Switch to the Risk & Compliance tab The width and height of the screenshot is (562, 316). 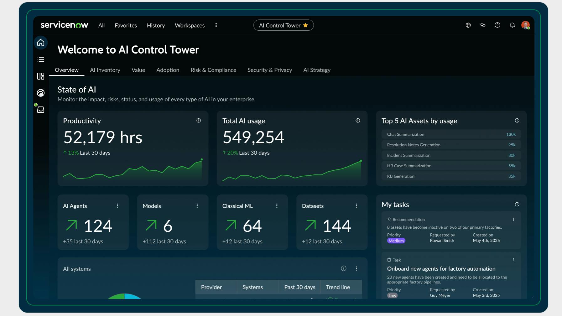click(213, 70)
